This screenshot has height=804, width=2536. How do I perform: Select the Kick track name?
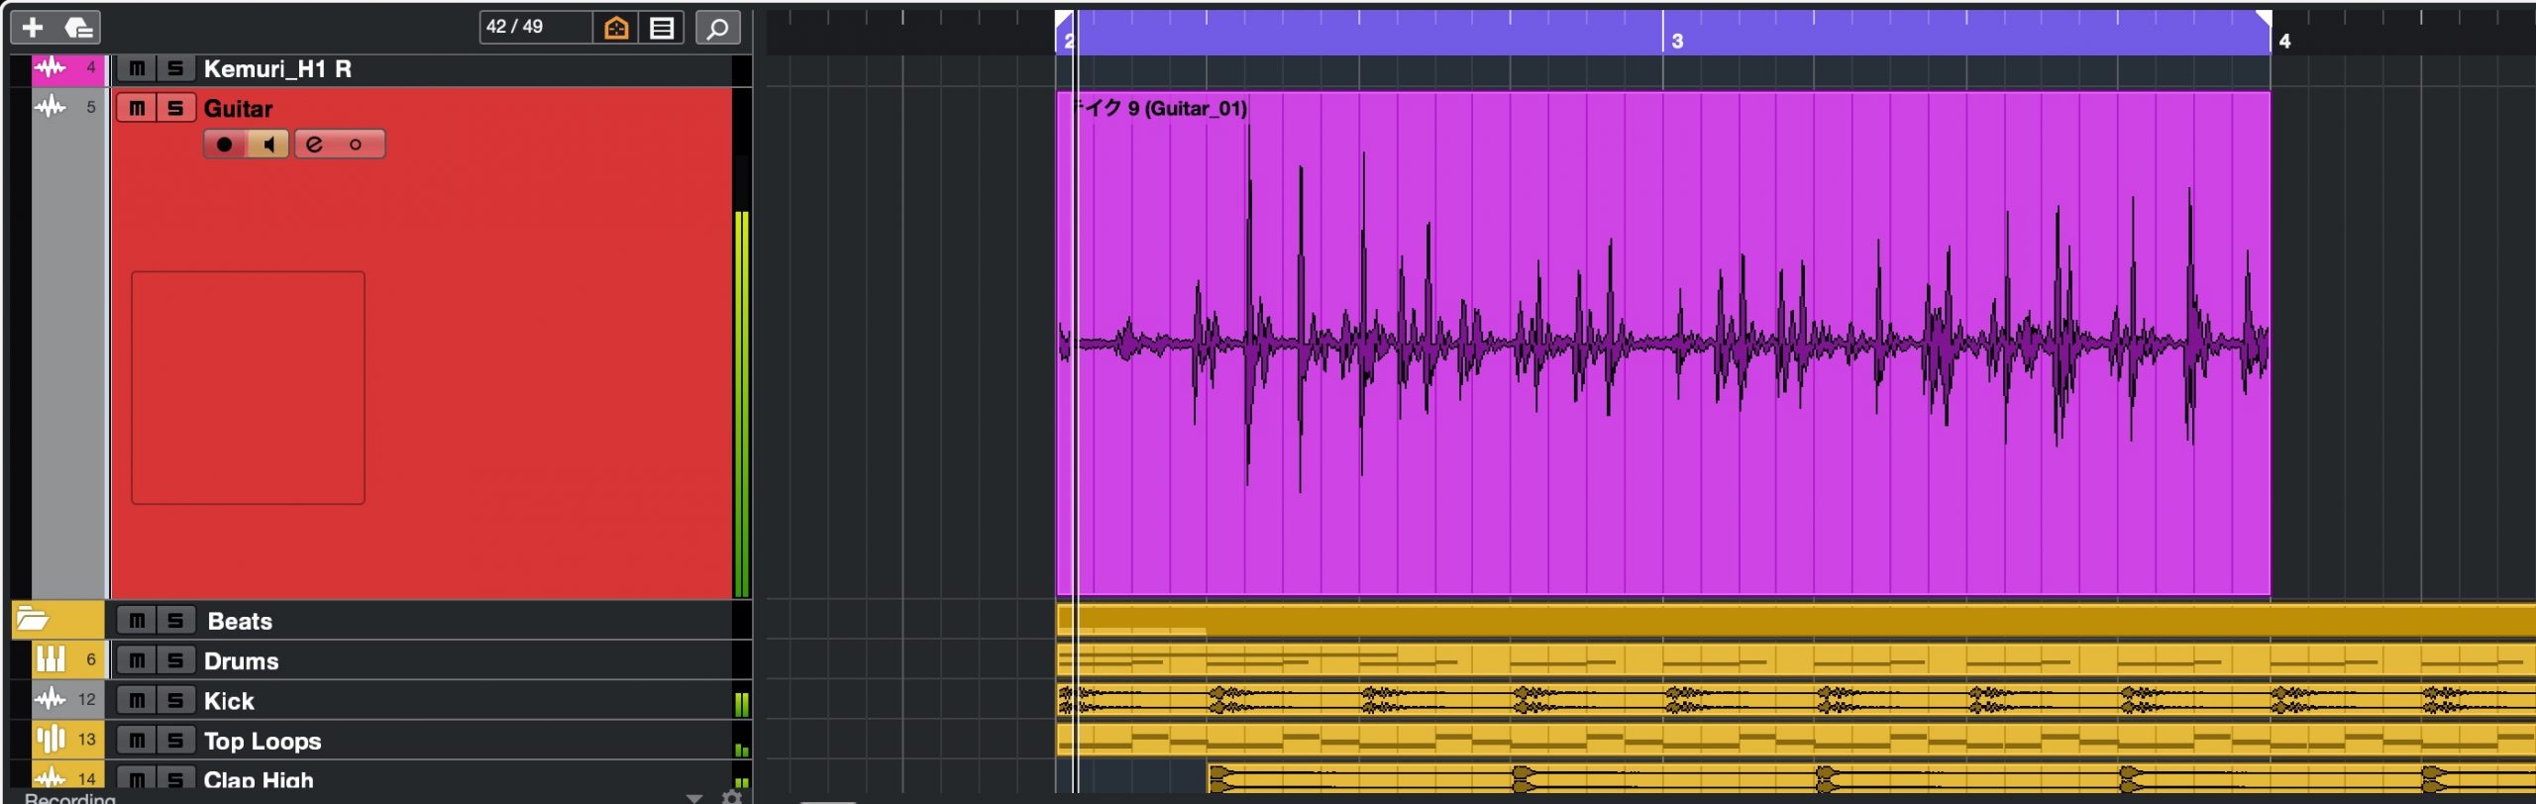(229, 701)
